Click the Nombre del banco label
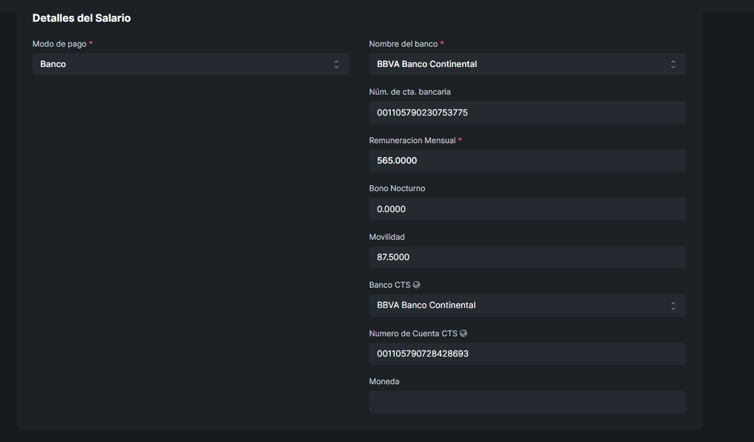This screenshot has height=442, width=754. point(403,44)
